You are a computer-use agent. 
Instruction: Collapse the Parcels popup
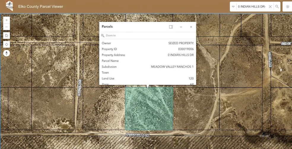181,27
